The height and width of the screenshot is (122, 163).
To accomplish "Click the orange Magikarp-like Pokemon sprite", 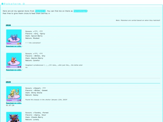I will 14,60.
